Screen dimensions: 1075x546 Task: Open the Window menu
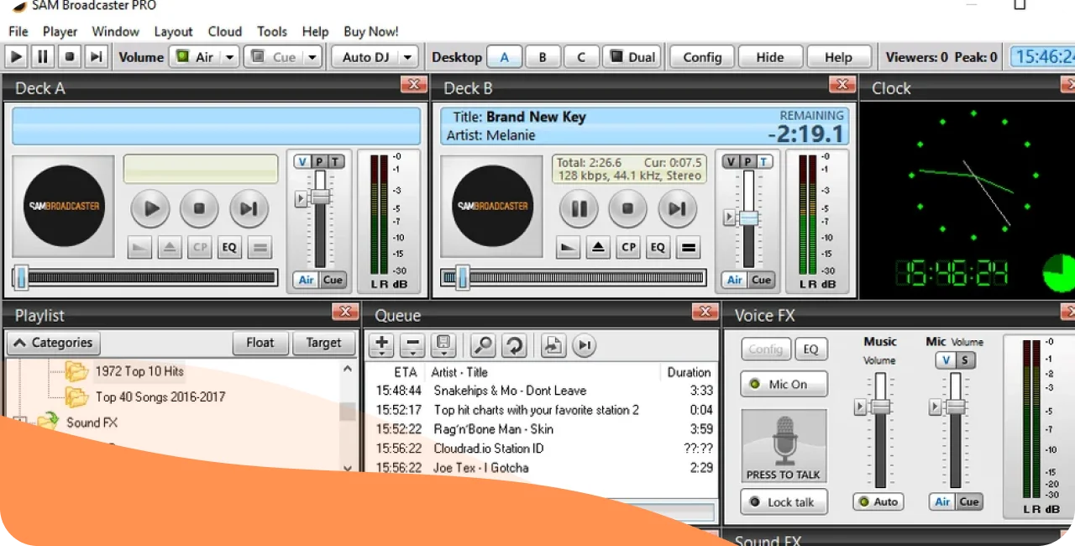[116, 31]
